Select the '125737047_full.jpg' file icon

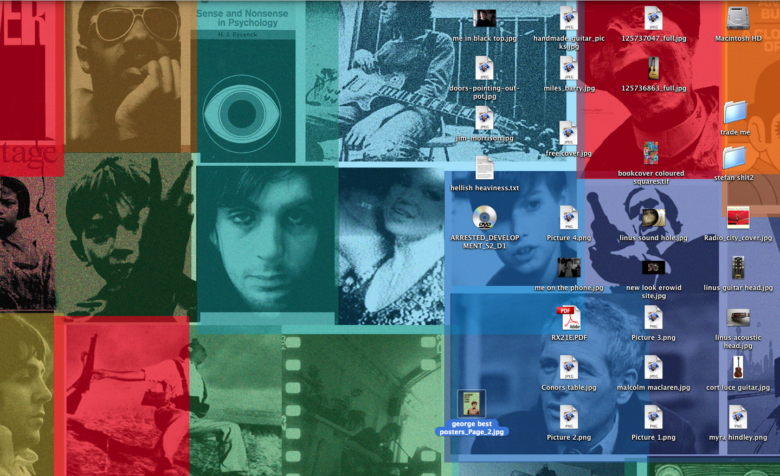653,18
